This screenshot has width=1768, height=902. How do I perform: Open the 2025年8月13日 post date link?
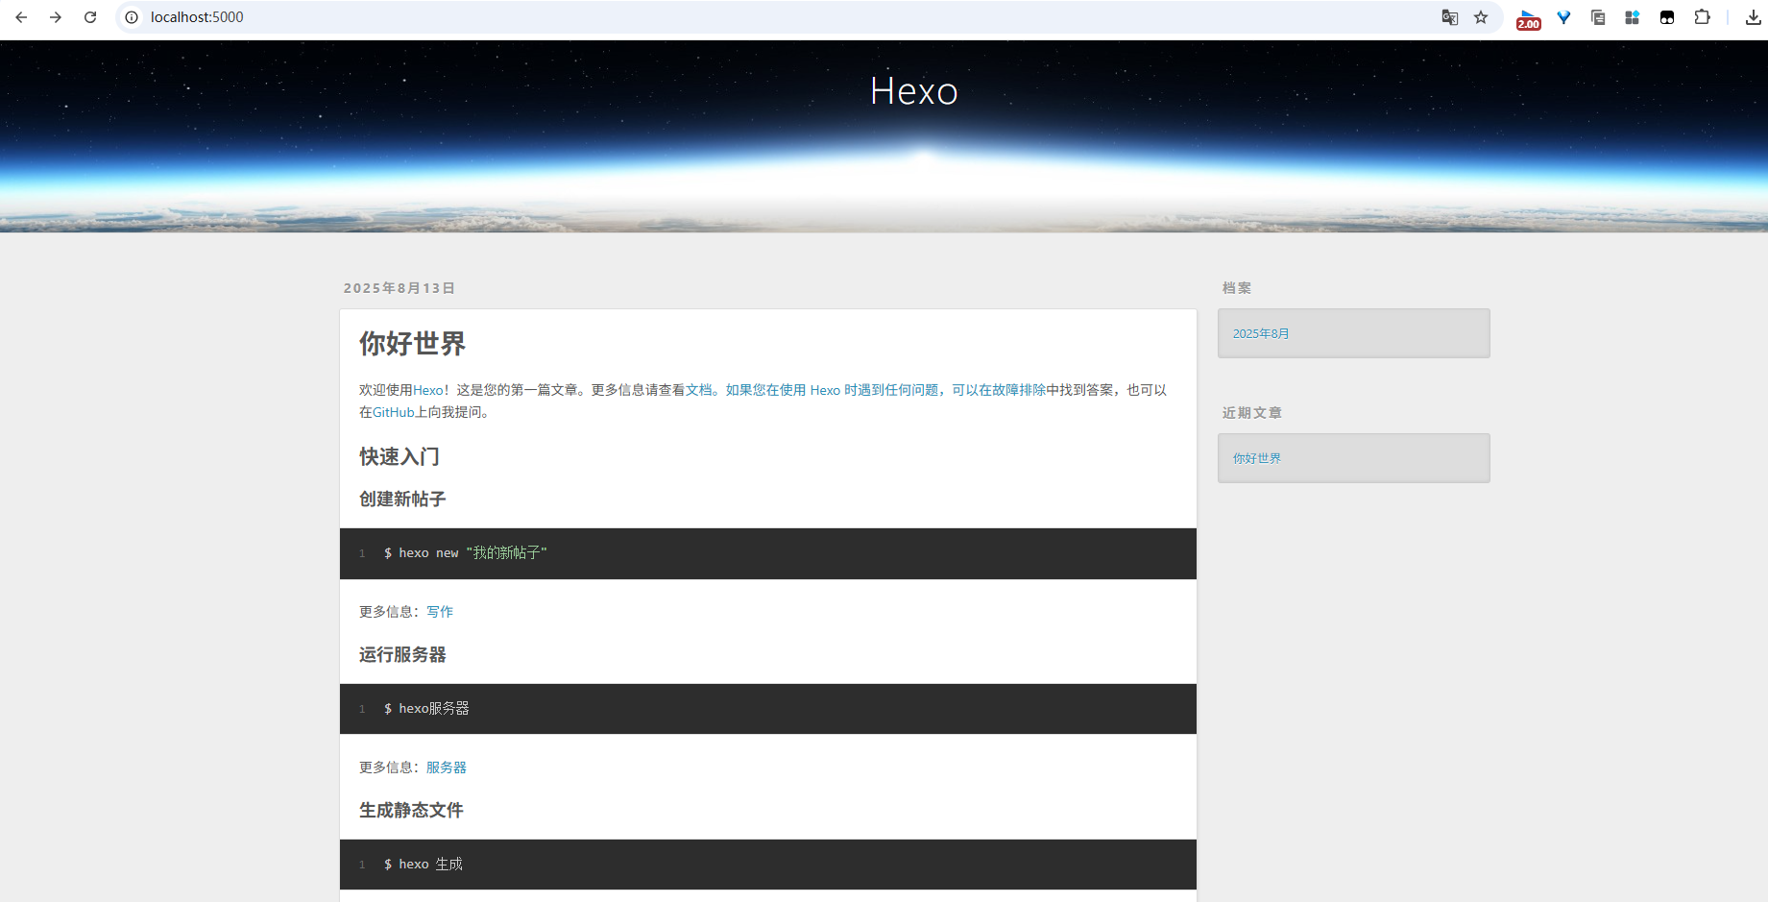pyautogui.click(x=399, y=288)
